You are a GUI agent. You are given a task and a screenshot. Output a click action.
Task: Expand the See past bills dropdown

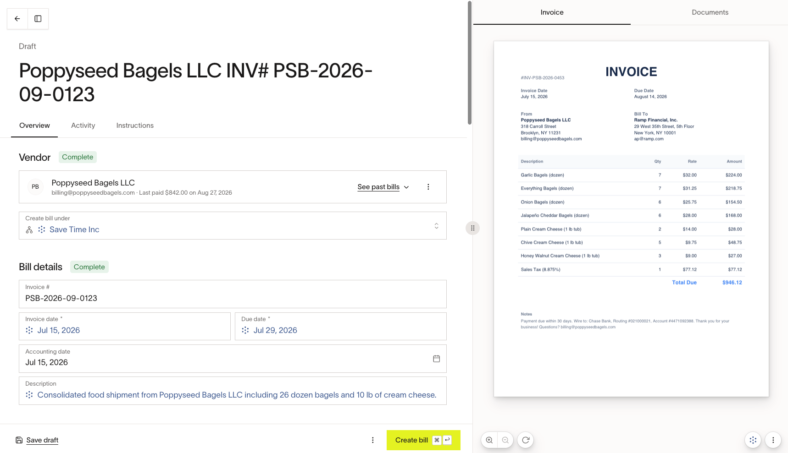(x=383, y=187)
